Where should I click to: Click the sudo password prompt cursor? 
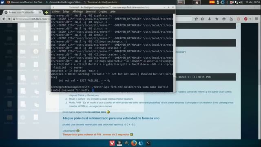click(x=93, y=90)
